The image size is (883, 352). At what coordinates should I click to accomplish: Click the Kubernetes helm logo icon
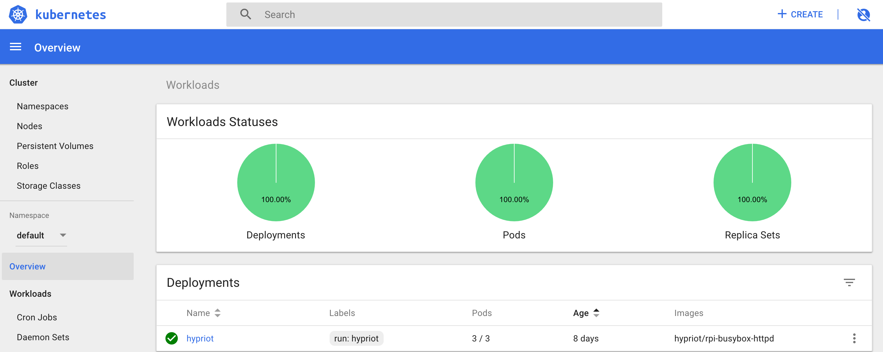click(18, 14)
